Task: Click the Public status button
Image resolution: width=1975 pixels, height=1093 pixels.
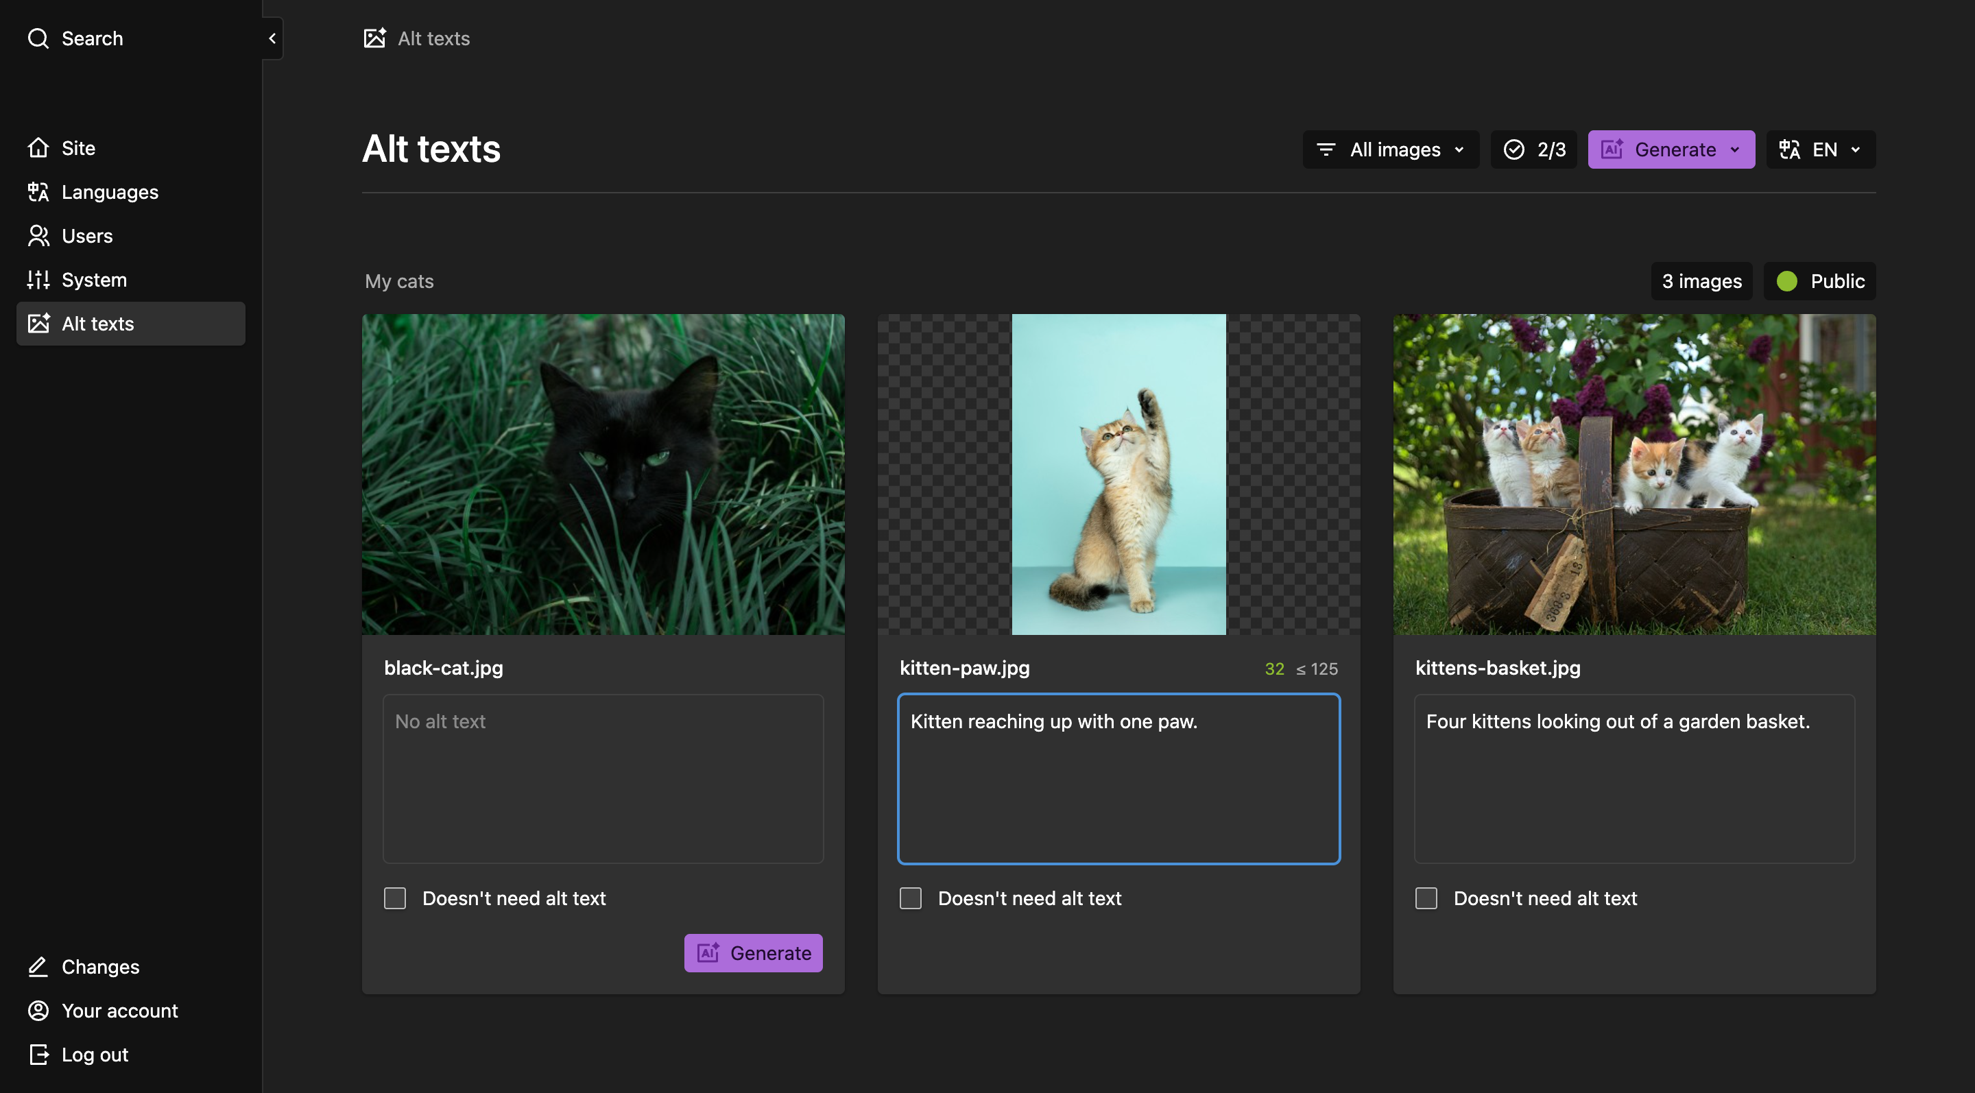Action: pyautogui.click(x=1820, y=281)
